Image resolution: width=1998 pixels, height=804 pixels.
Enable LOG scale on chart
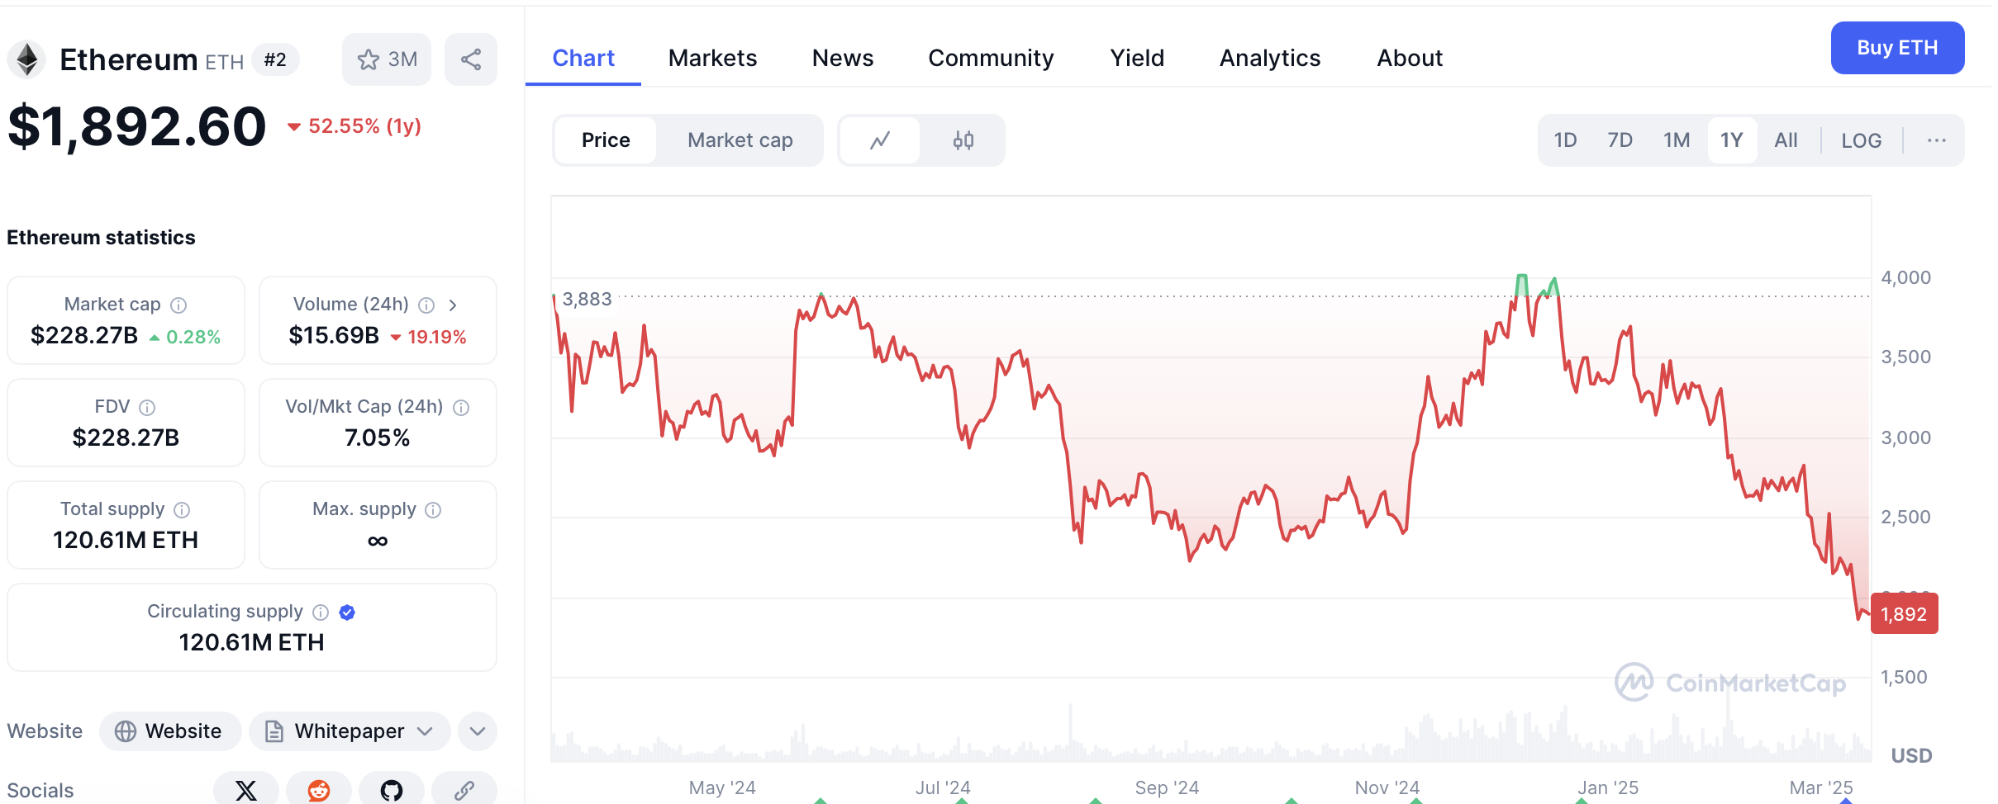coord(1861,140)
